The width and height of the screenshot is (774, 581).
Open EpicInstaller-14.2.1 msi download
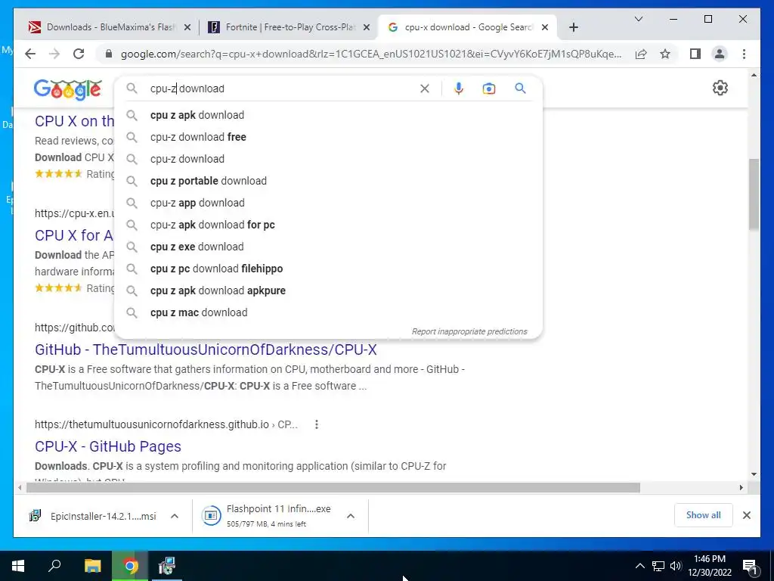pos(93,516)
